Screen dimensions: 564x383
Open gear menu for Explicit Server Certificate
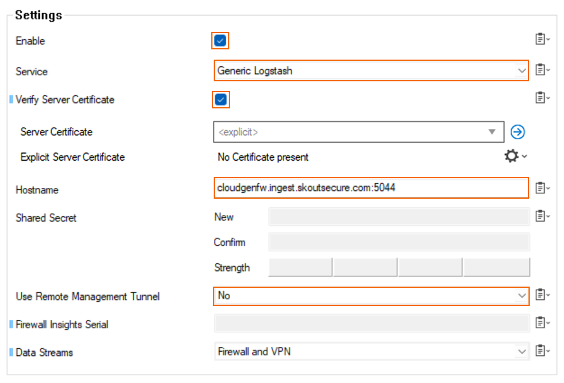click(x=515, y=156)
